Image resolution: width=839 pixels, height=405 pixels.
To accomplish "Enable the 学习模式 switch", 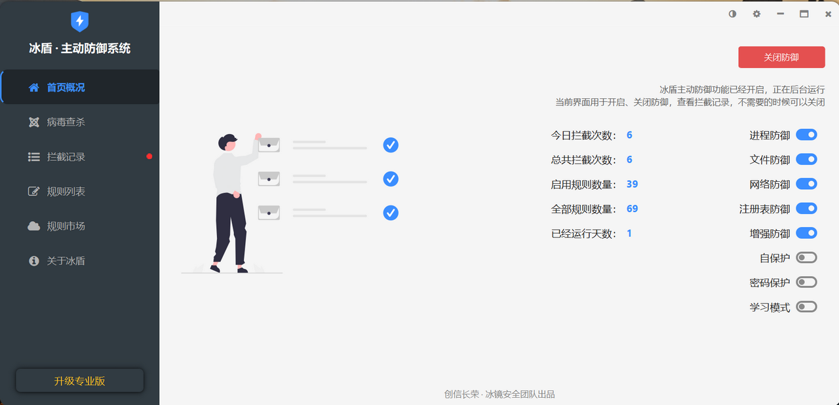I will pyautogui.click(x=806, y=307).
